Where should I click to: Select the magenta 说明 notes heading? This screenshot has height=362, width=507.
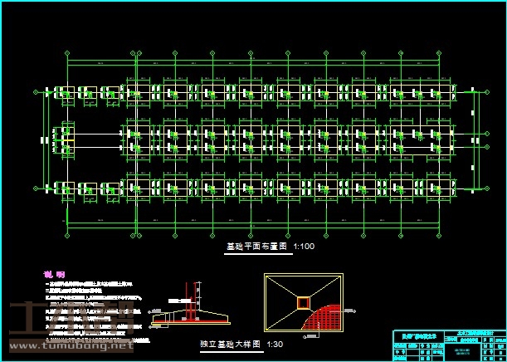54,274
